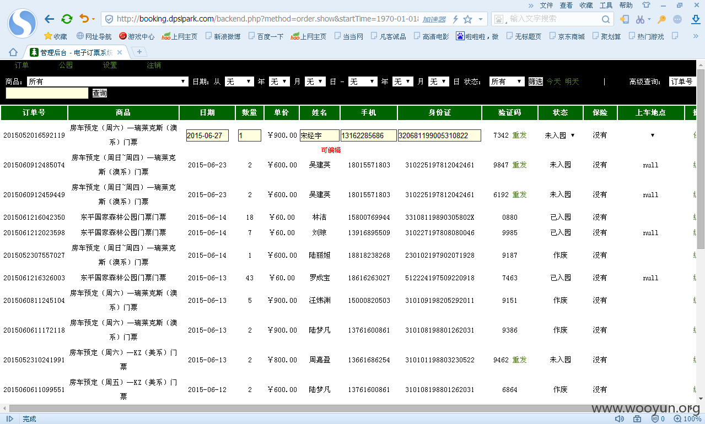Click the advanced query text field

pyautogui.click(x=47, y=93)
